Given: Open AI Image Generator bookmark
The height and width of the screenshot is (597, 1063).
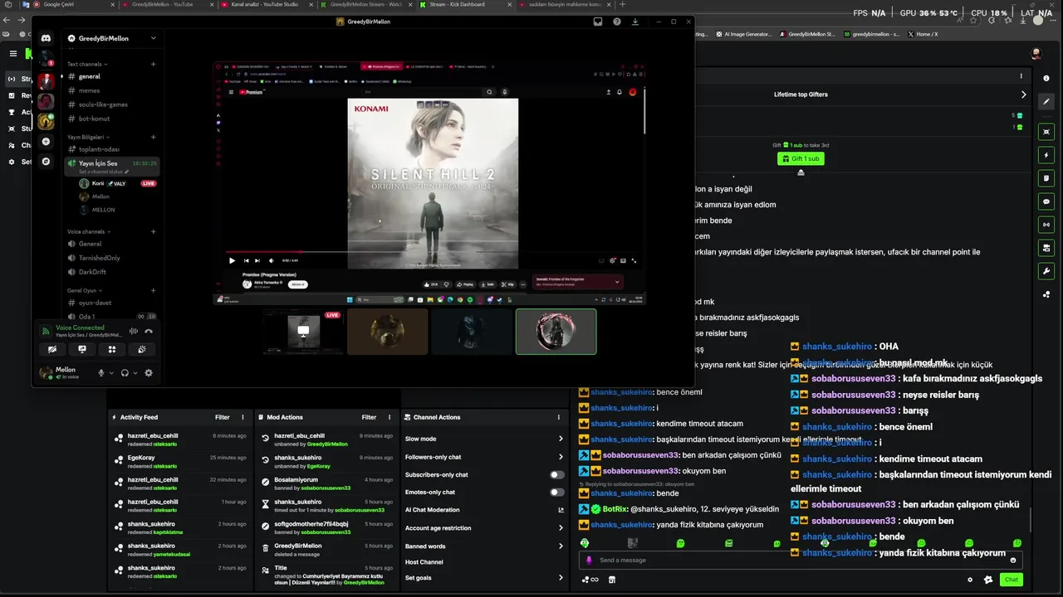Looking at the screenshot, I should (x=742, y=34).
